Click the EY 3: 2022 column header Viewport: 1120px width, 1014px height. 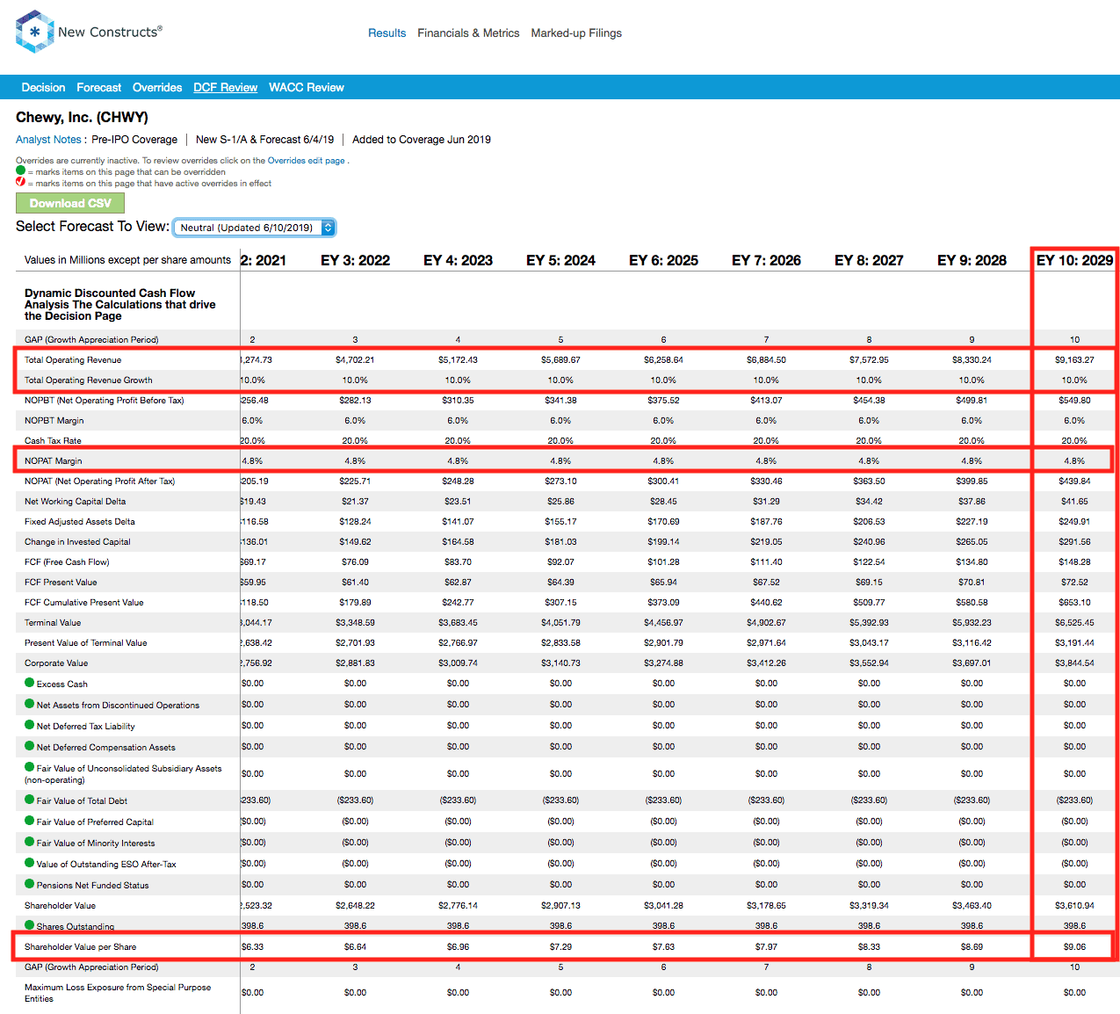coord(355,260)
